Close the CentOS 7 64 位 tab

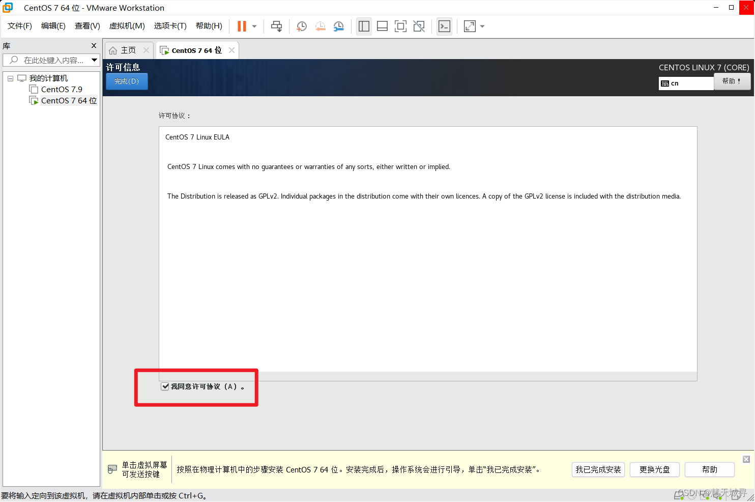point(231,50)
